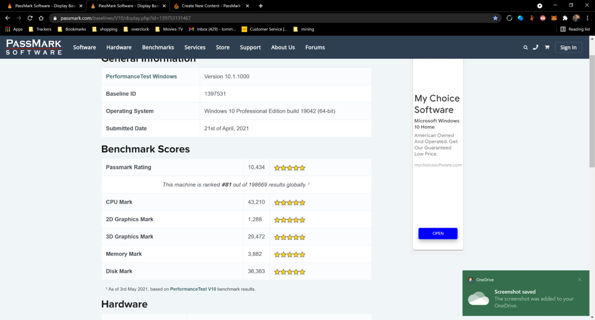595x320 pixels.
Task: Select the Disk Mark value 36,363
Action: click(256, 271)
